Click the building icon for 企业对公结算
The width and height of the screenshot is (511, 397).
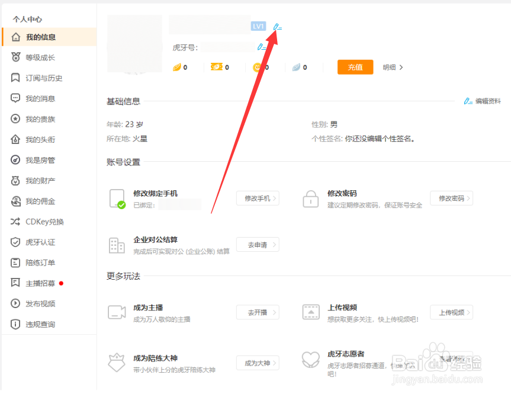coord(116,245)
